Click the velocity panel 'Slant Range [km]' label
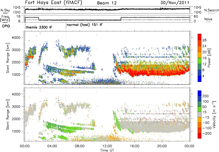This screenshot has height=152, width=219. (x=8, y=114)
